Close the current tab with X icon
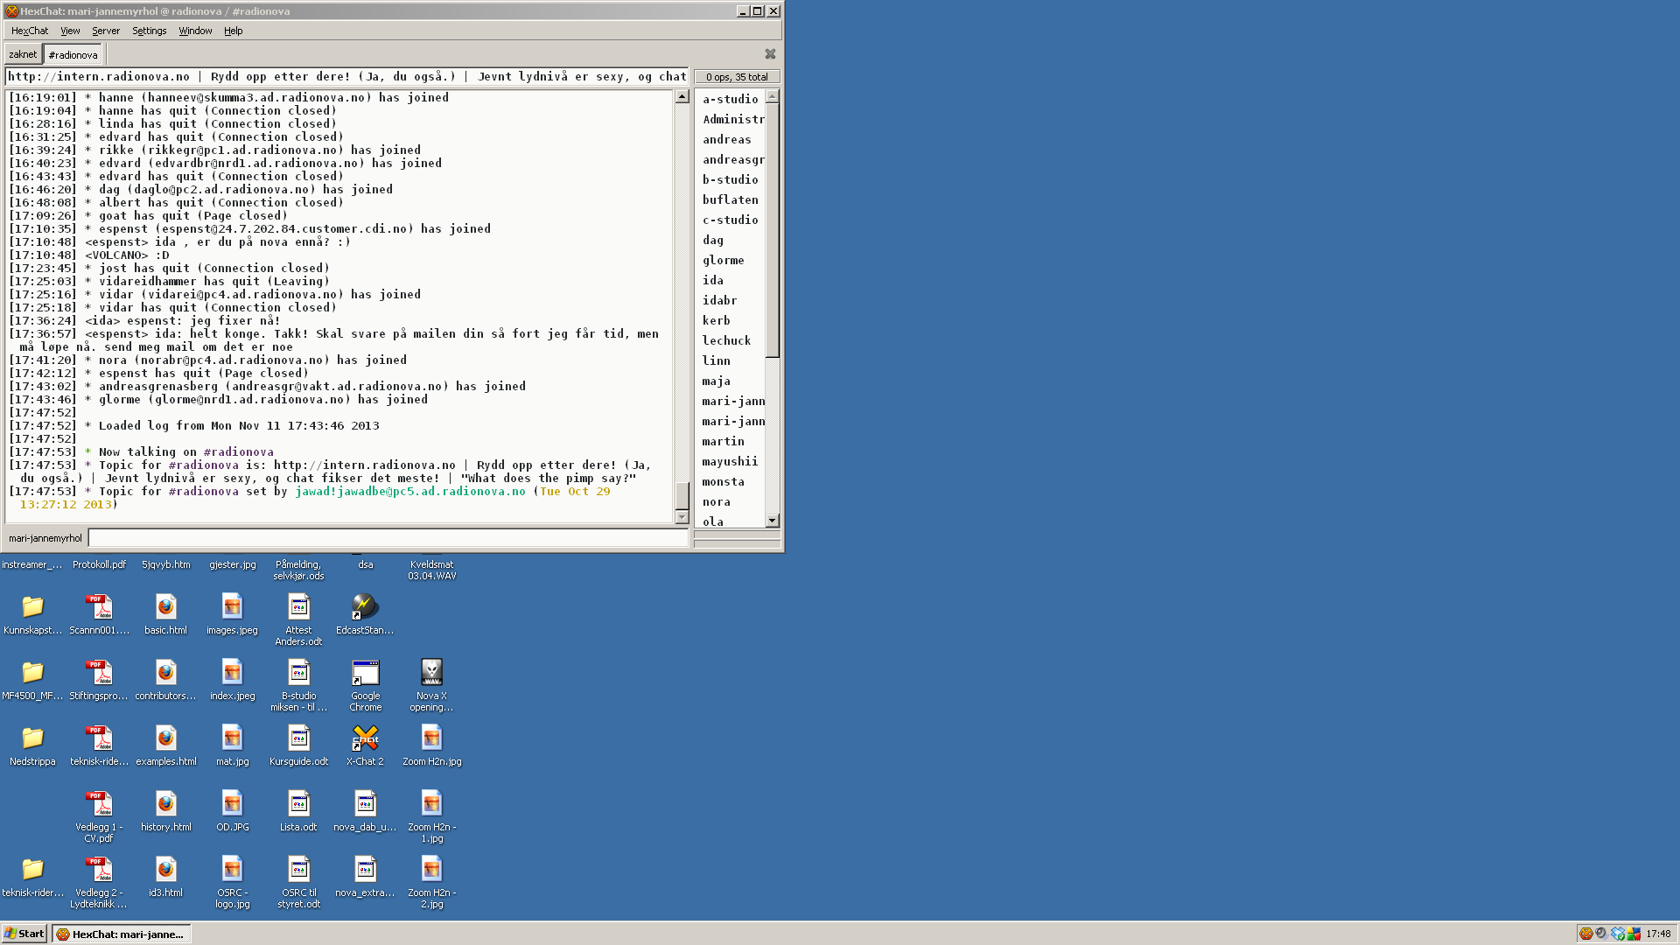This screenshot has height=945, width=1680. click(770, 54)
